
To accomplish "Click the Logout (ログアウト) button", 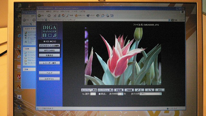I will (49, 79).
